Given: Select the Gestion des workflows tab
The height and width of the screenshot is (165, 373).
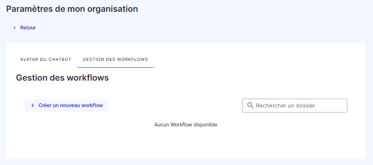Looking at the screenshot, I should click(115, 60).
